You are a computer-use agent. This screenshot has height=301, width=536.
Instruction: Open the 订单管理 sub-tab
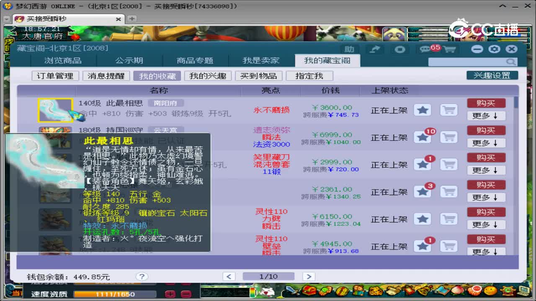pos(55,76)
